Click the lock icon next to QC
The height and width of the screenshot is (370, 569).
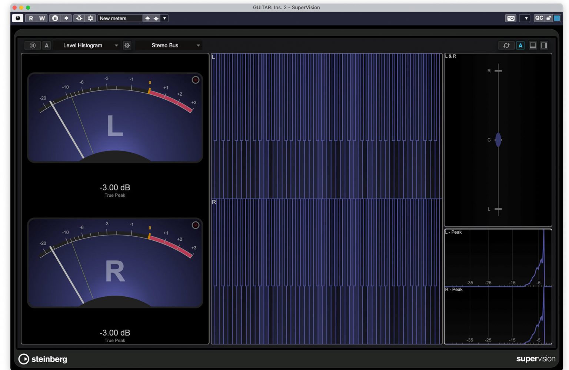549,18
